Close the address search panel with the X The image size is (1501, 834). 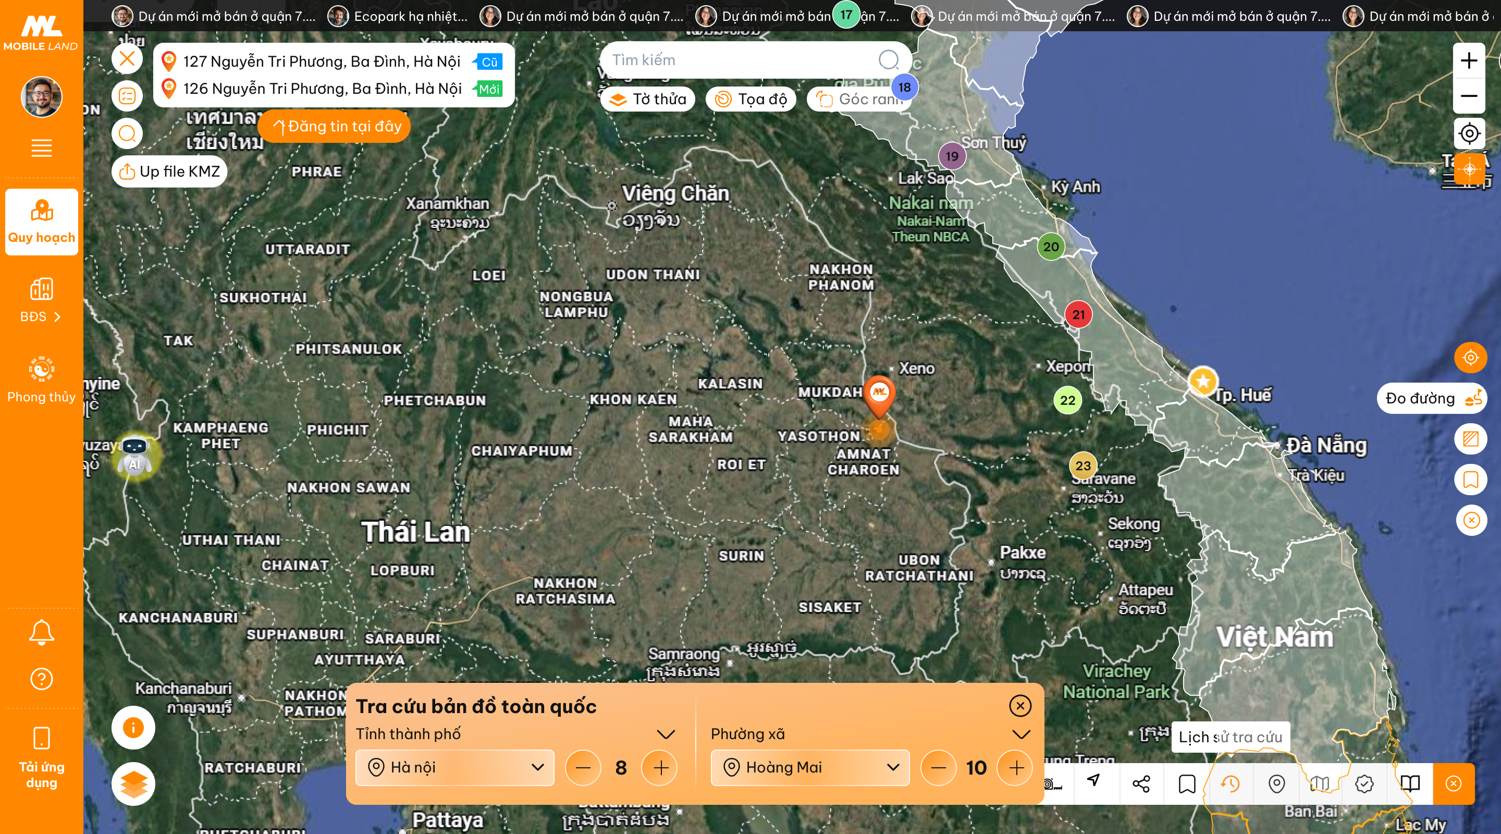point(127,58)
